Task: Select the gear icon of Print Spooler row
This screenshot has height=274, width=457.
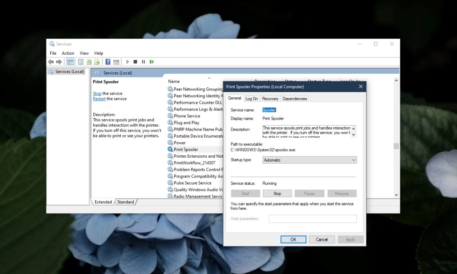Action: click(x=170, y=149)
